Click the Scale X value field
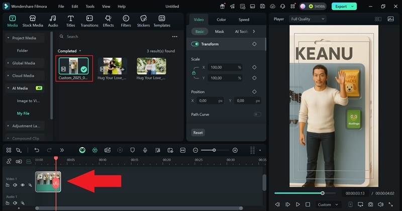The width and height of the screenshot is (402, 211). point(225,67)
